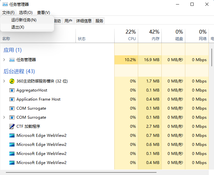The height and width of the screenshot is (175, 214).
Task: Minimize the Task Manager window
Action: [x=178, y=4]
